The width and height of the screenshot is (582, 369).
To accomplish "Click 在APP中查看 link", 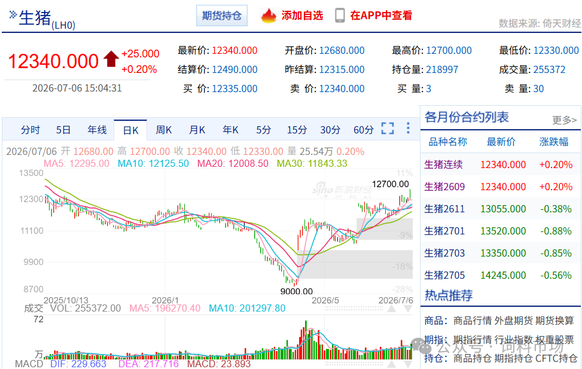I will coord(381,16).
